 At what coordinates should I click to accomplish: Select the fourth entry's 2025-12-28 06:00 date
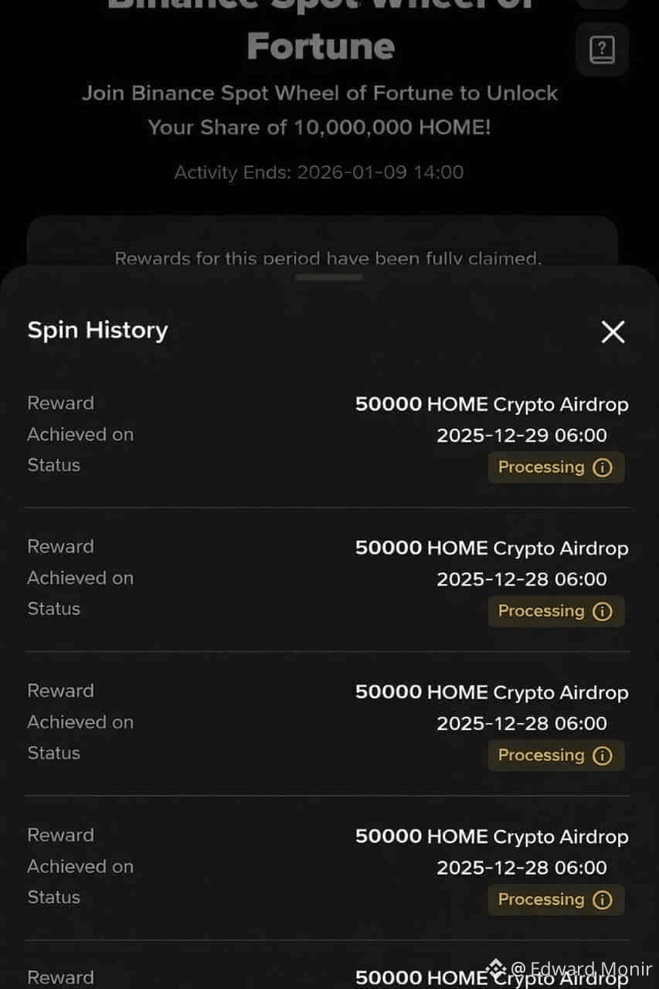pyautogui.click(x=522, y=868)
